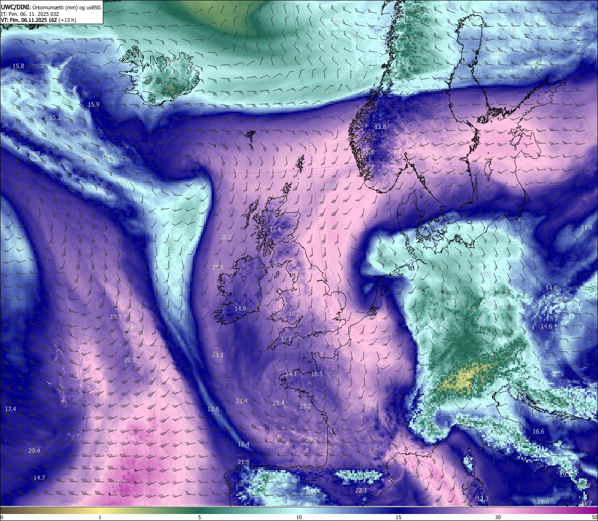Click the 16.6 value label
Image resolution: width=598 pixels, height=521 pixels.
[x=538, y=432]
